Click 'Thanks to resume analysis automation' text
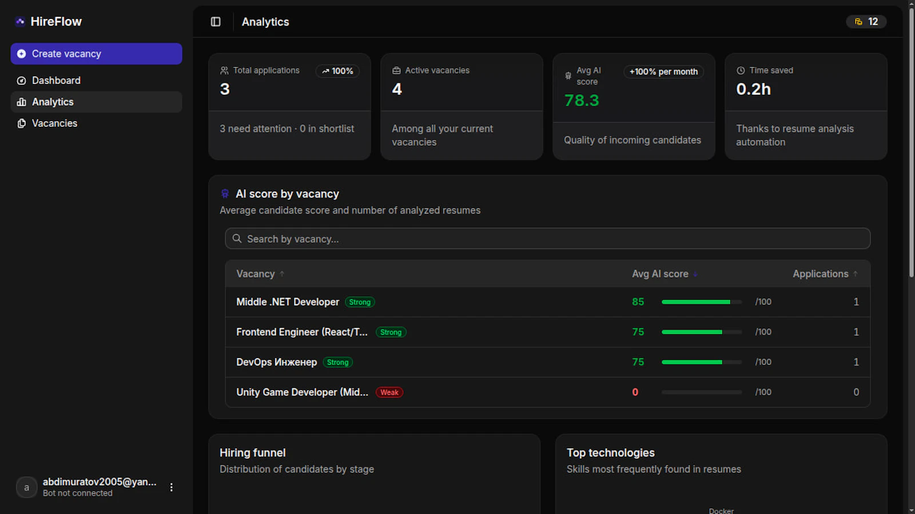The image size is (915, 514). 795,135
